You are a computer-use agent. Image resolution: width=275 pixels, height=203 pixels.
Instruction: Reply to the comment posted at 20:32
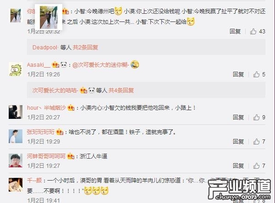[235, 32]
